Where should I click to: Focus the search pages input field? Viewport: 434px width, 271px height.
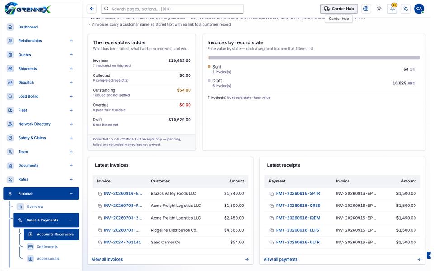tap(172, 9)
